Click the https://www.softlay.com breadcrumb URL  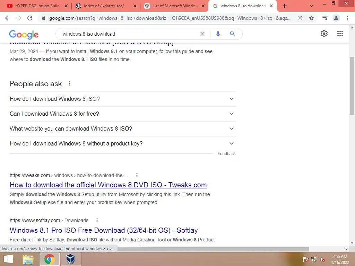coord(35,220)
